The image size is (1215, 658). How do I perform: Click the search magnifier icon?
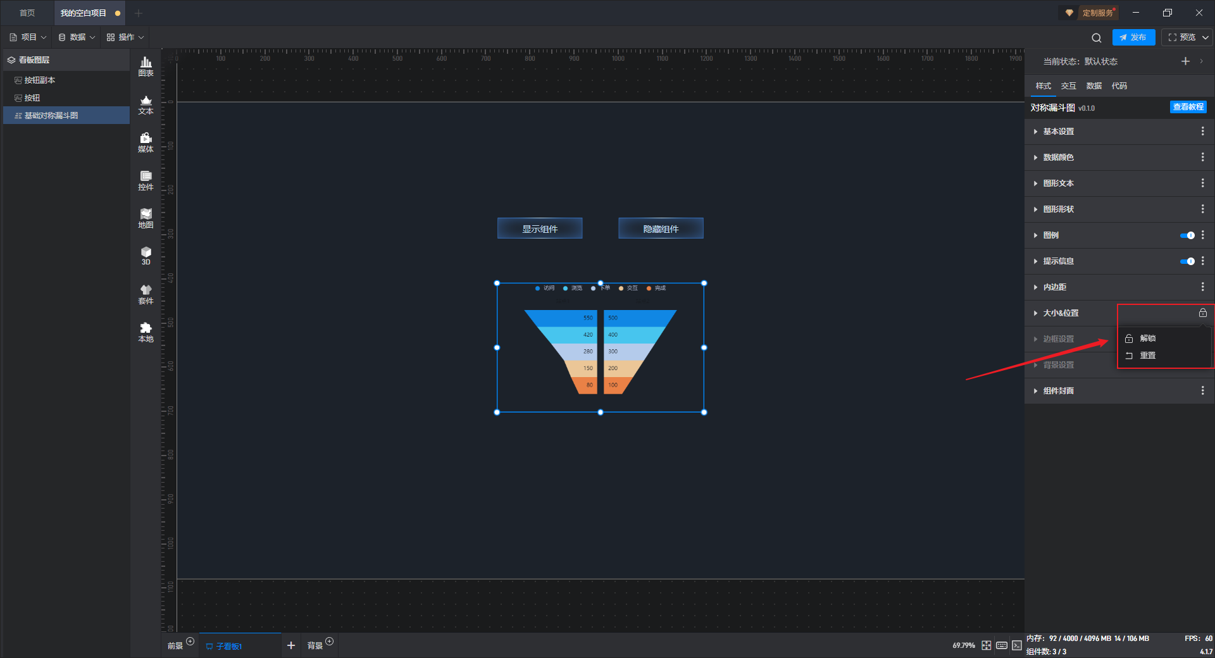point(1097,38)
